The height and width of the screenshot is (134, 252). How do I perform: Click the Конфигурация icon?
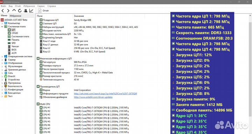coord(6,90)
